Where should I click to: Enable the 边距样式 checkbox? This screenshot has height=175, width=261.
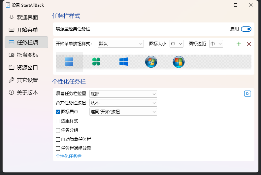[x=58, y=121]
